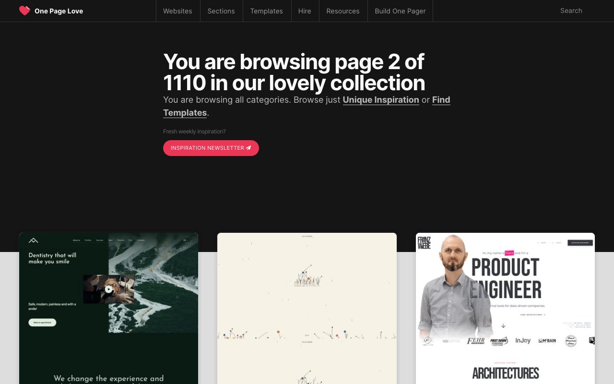Click the play button on the dentistry thumbnail video
The image size is (614, 384).
109,289
